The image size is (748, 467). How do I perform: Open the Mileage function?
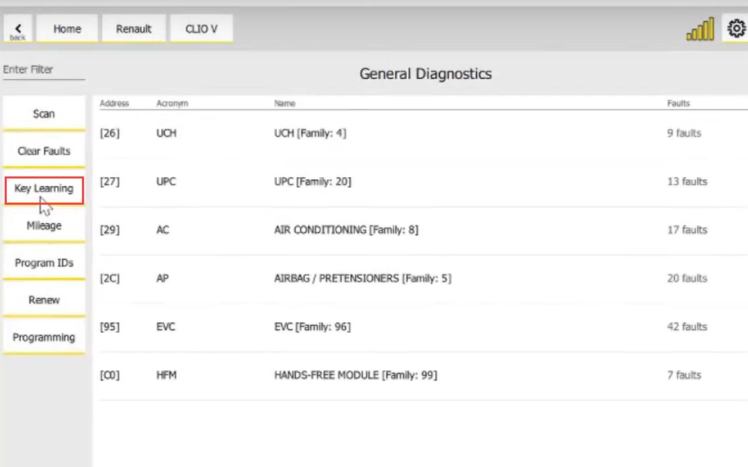pyautogui.click(x=44, y=226)
